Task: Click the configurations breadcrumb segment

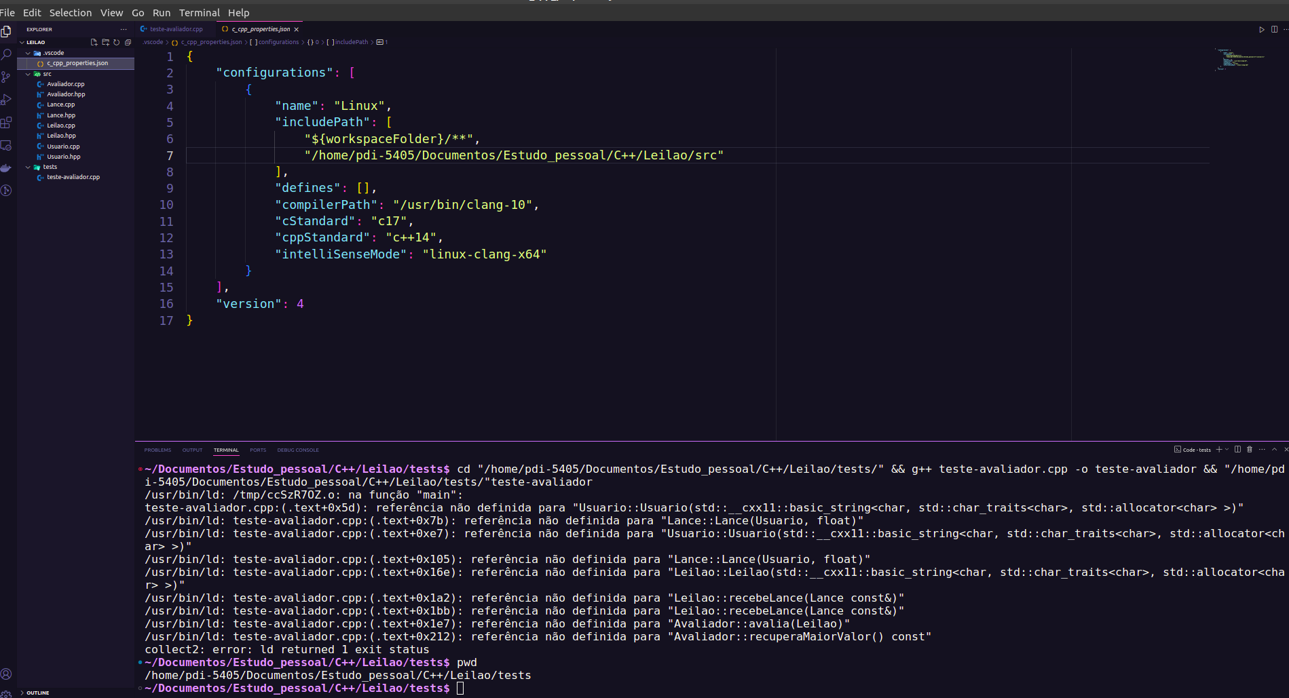Action: (x=278, y=42)
